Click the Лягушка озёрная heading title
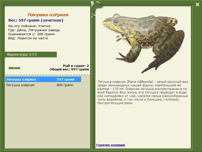The height and width of the screenshot is (152, 202). click(x=48, y=15)
